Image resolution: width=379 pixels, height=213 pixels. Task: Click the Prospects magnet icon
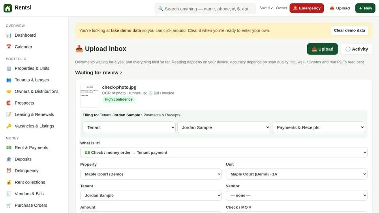coord(9,103)
